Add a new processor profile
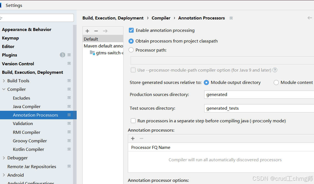 87,31
